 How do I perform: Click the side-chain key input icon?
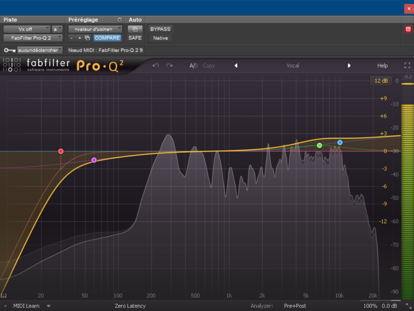pyautogui.click(x=10, y=50)
